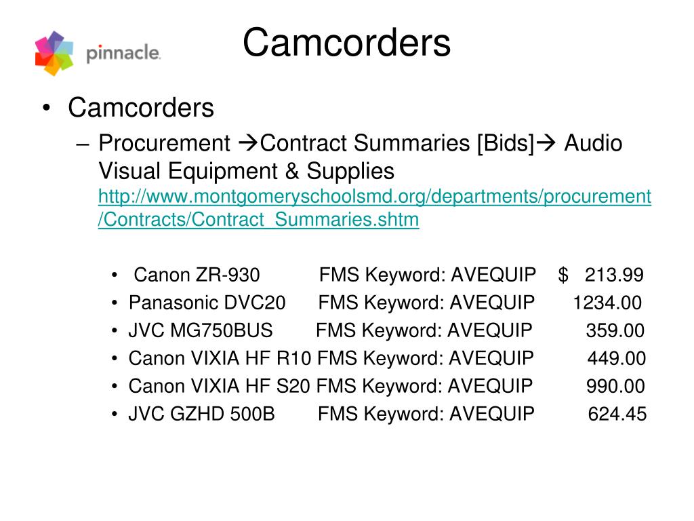694x521 pixels.
Task: Click the 624.45 price
Action: (x=617, y=414)
